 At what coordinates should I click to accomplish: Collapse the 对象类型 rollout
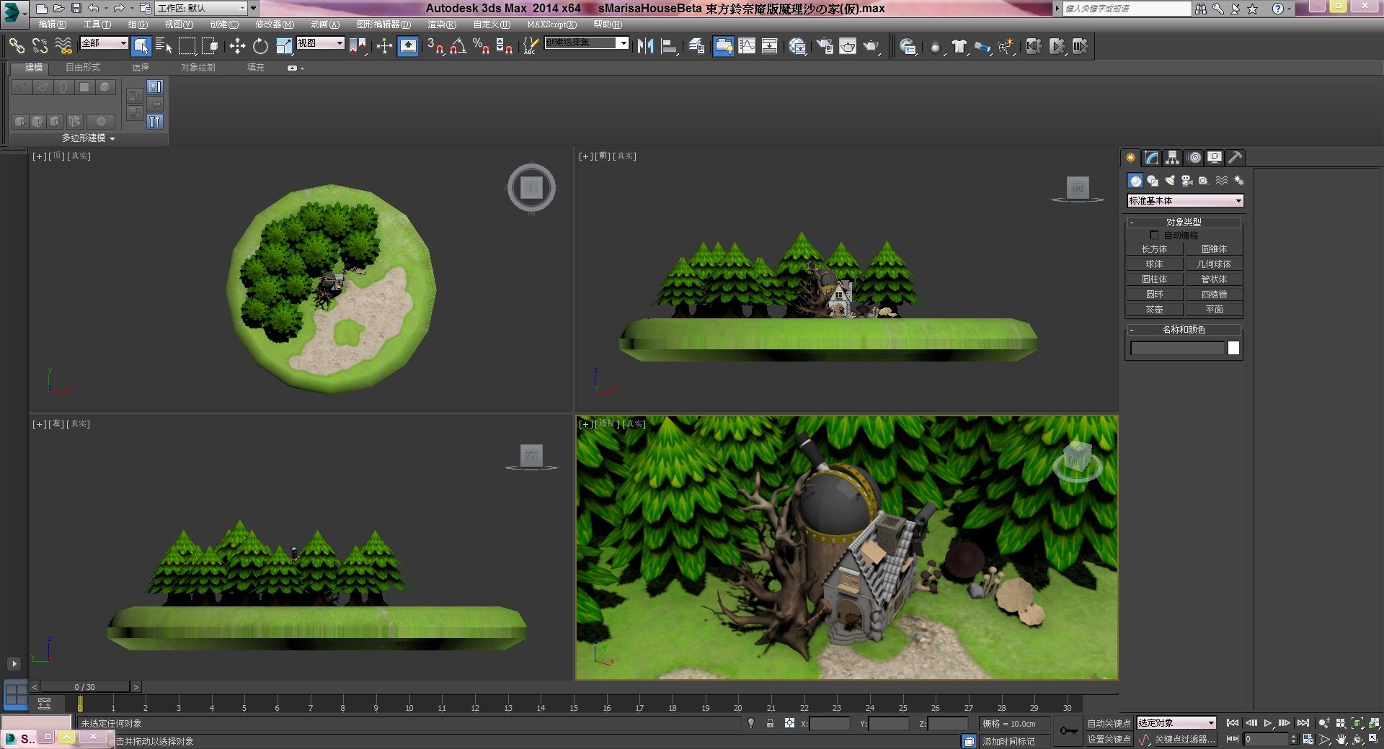coord(1184,223)
